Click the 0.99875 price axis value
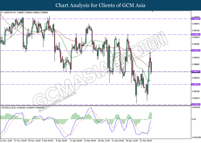 (196, 24)
